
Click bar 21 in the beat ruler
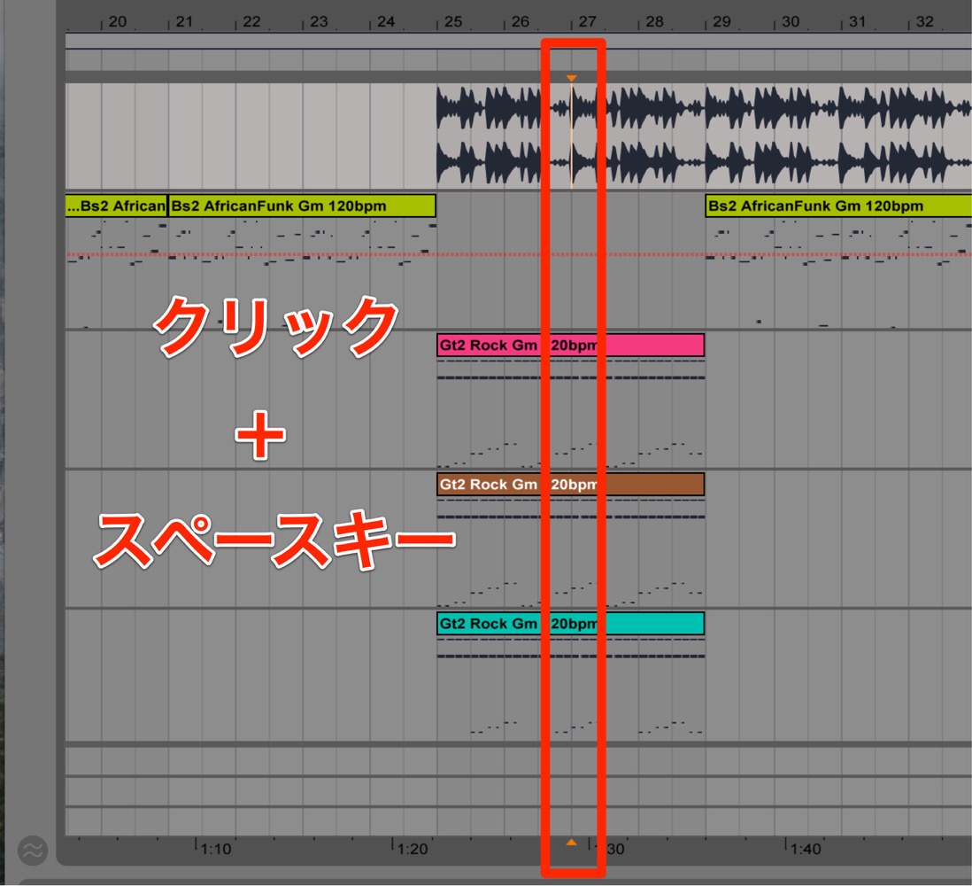[x=184, y=22]
